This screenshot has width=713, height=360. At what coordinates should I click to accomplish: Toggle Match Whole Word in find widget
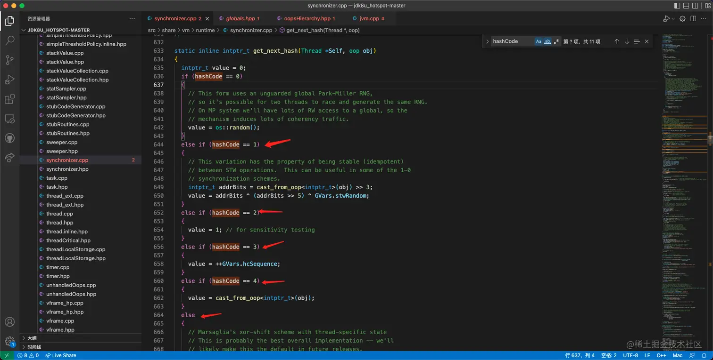[x=547, y=41]
